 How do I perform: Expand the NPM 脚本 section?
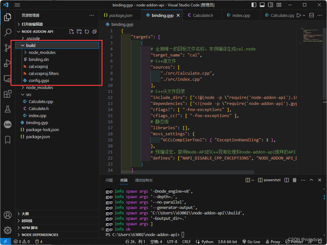tap(57, 228)
